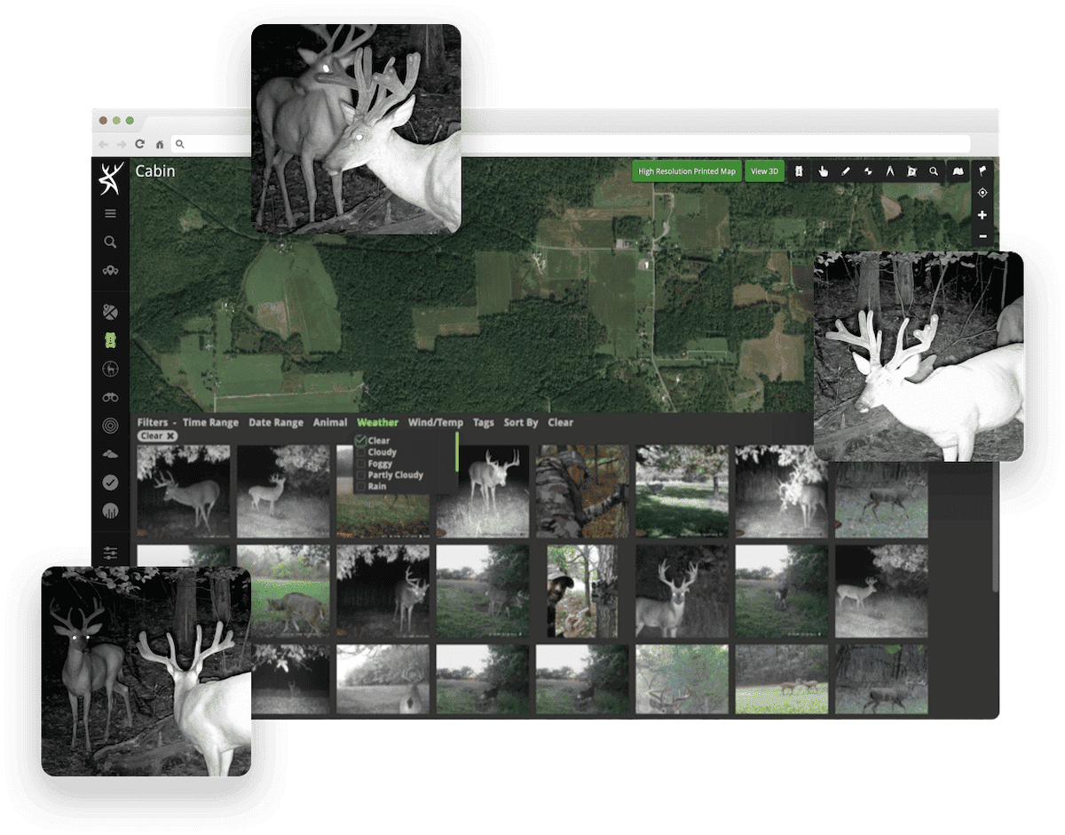Open the map layers book icon
1065x835 pixels.
[x=957, y=171]
